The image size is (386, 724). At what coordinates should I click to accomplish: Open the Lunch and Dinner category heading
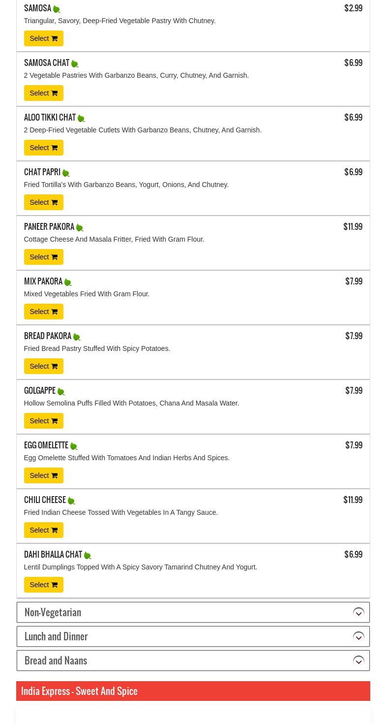56,636
